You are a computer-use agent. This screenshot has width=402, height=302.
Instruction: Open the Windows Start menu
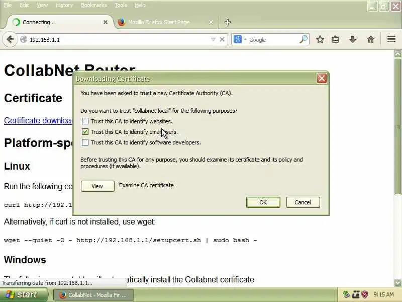24,294
